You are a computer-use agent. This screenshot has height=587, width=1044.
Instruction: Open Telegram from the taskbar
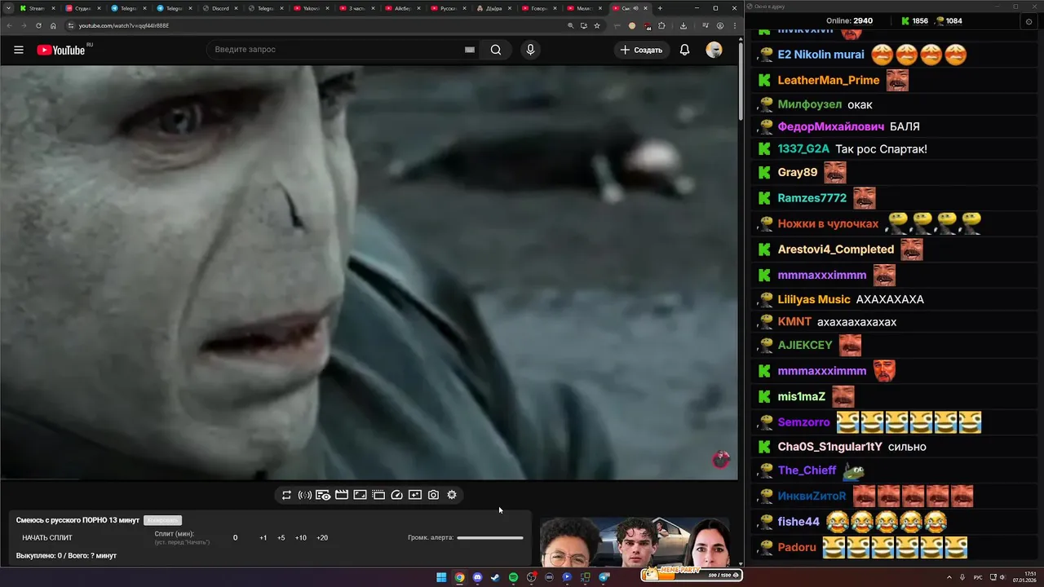pos(604,577)
